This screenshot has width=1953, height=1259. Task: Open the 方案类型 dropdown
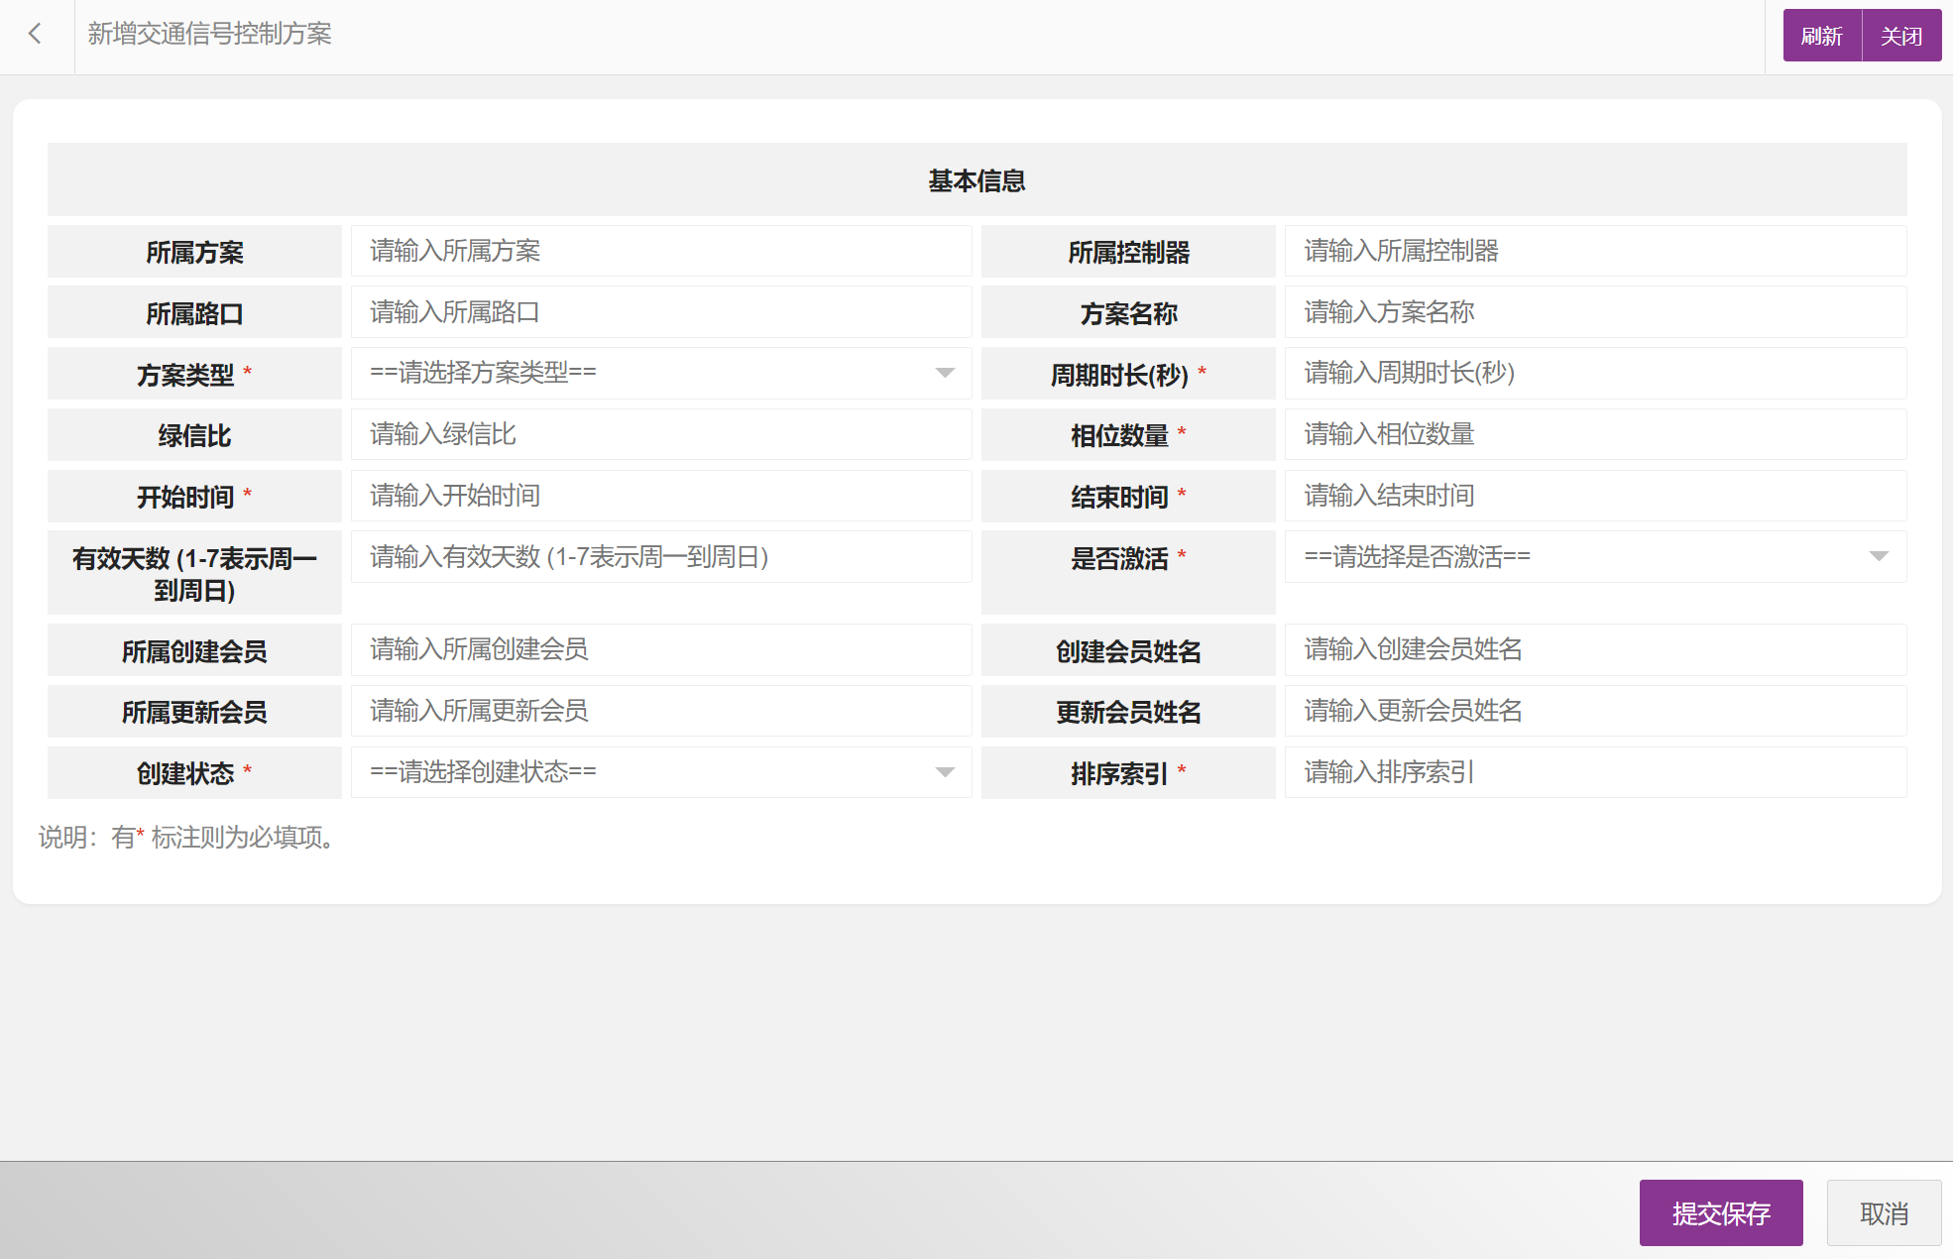pos(660,374)
